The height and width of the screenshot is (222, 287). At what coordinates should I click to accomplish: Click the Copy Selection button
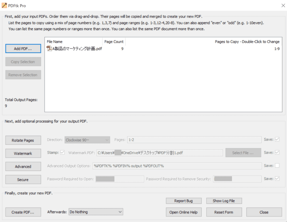(x=23, y=62)
